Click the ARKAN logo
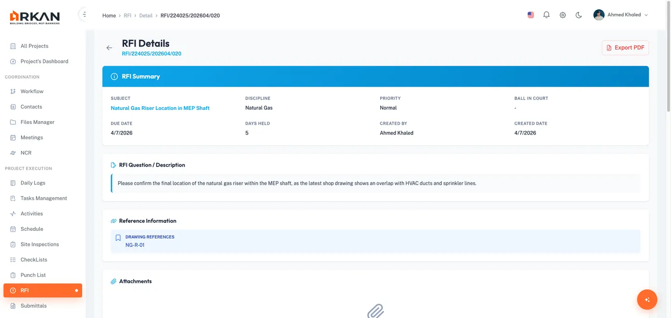This screenshot has height=318, width=671. 35,17
